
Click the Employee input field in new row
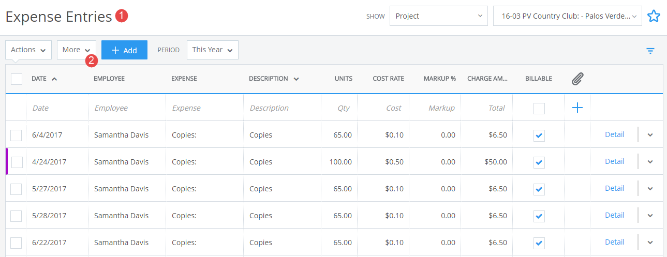[127, 108]
